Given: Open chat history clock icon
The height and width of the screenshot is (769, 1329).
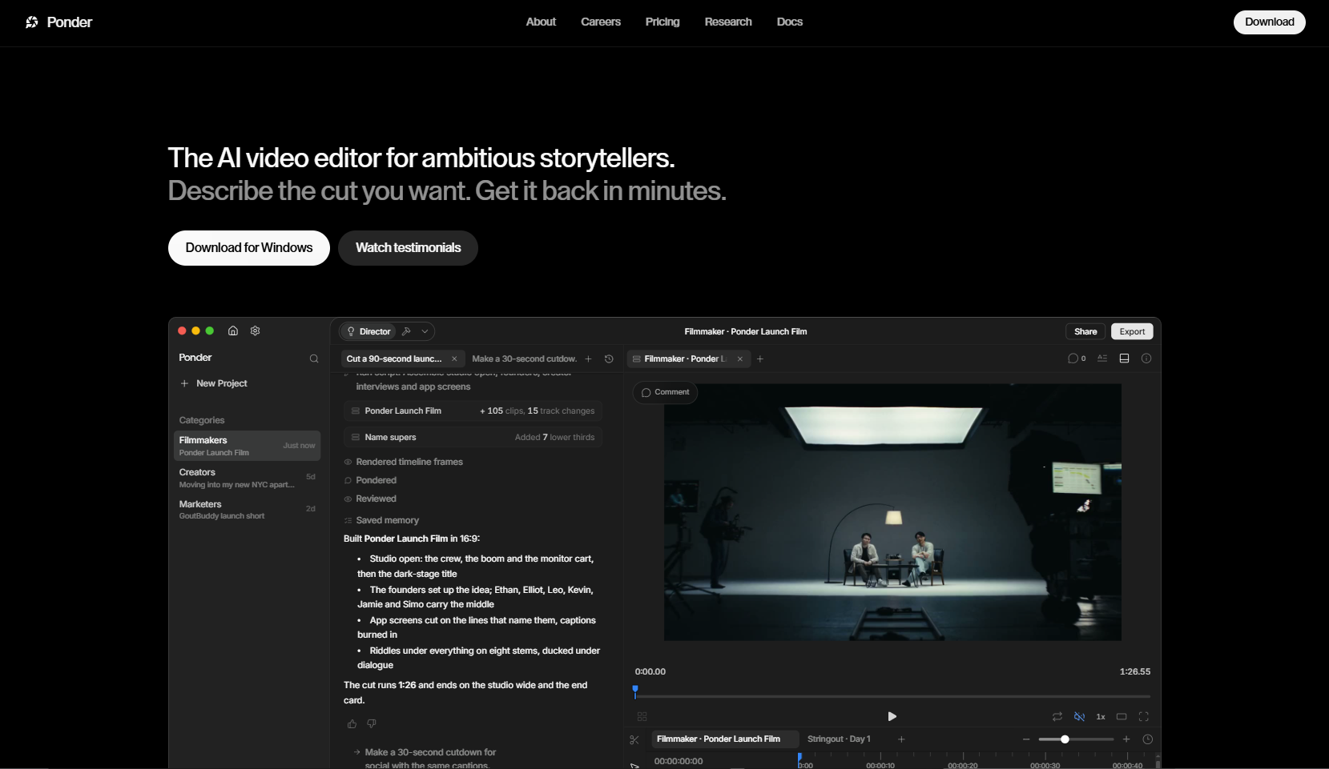Looking at the screenshot, I should tap(609, 359).
